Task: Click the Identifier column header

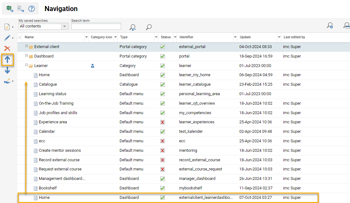Action: click(x=186, y=37)
